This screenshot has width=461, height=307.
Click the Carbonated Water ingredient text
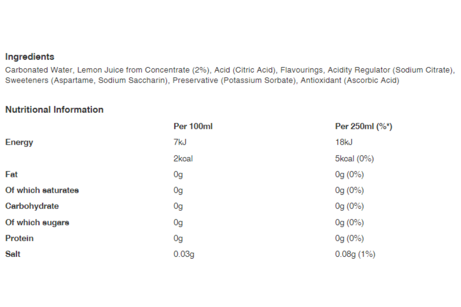point(39,70)
